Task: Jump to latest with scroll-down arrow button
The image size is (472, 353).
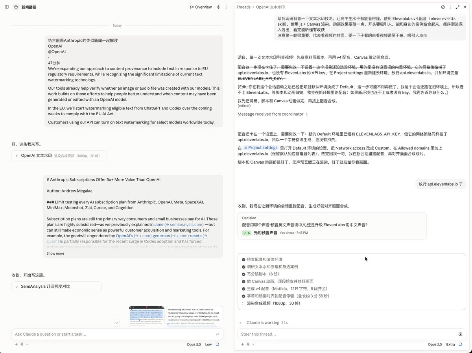Action: click(117, 323)
